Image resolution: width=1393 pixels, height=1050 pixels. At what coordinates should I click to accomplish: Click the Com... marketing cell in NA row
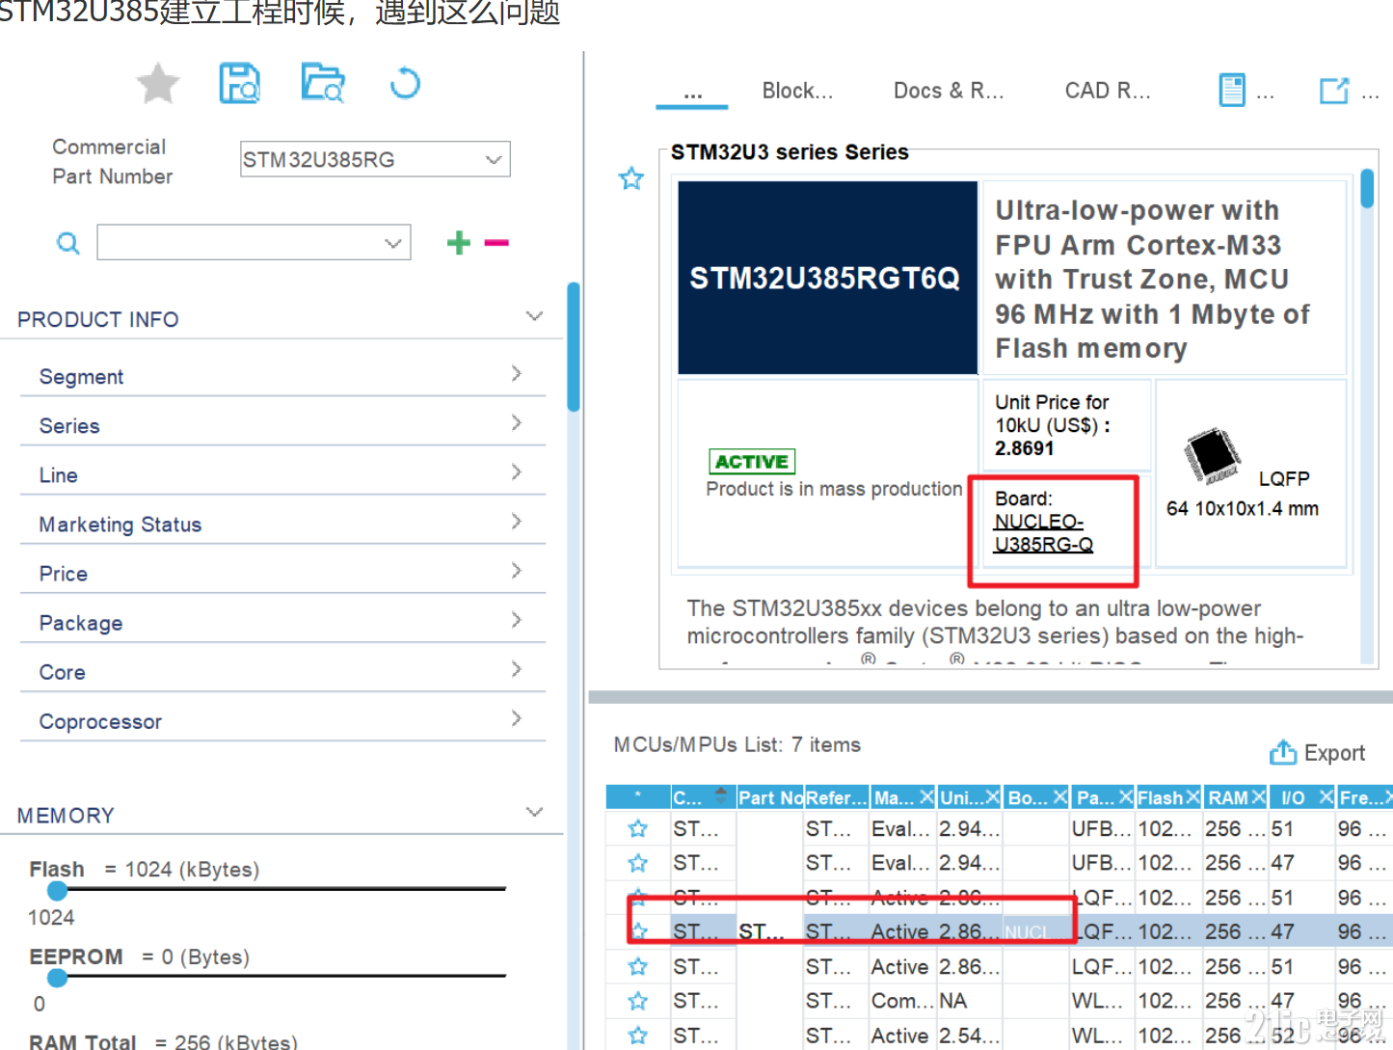[x=902, y=1001]
